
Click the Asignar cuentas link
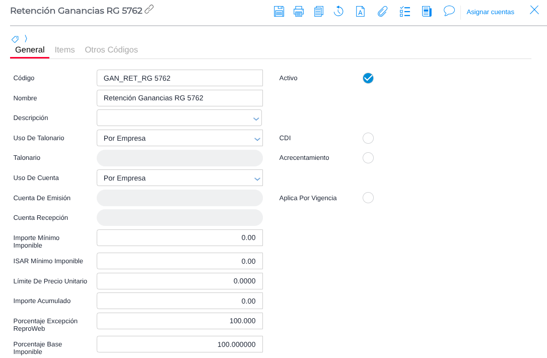tap(490, 12)
